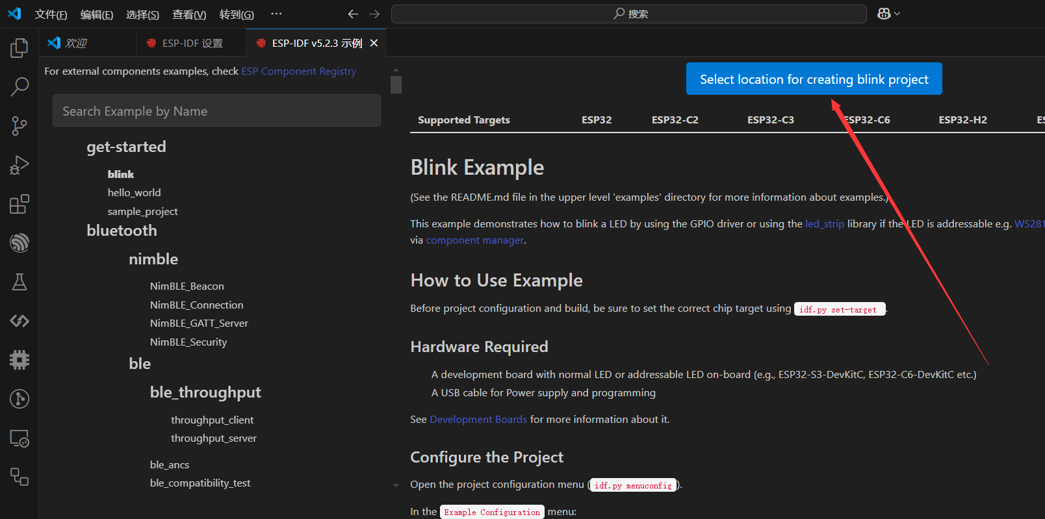
Task: Open the Extensions view
Action: coord(19,204)
